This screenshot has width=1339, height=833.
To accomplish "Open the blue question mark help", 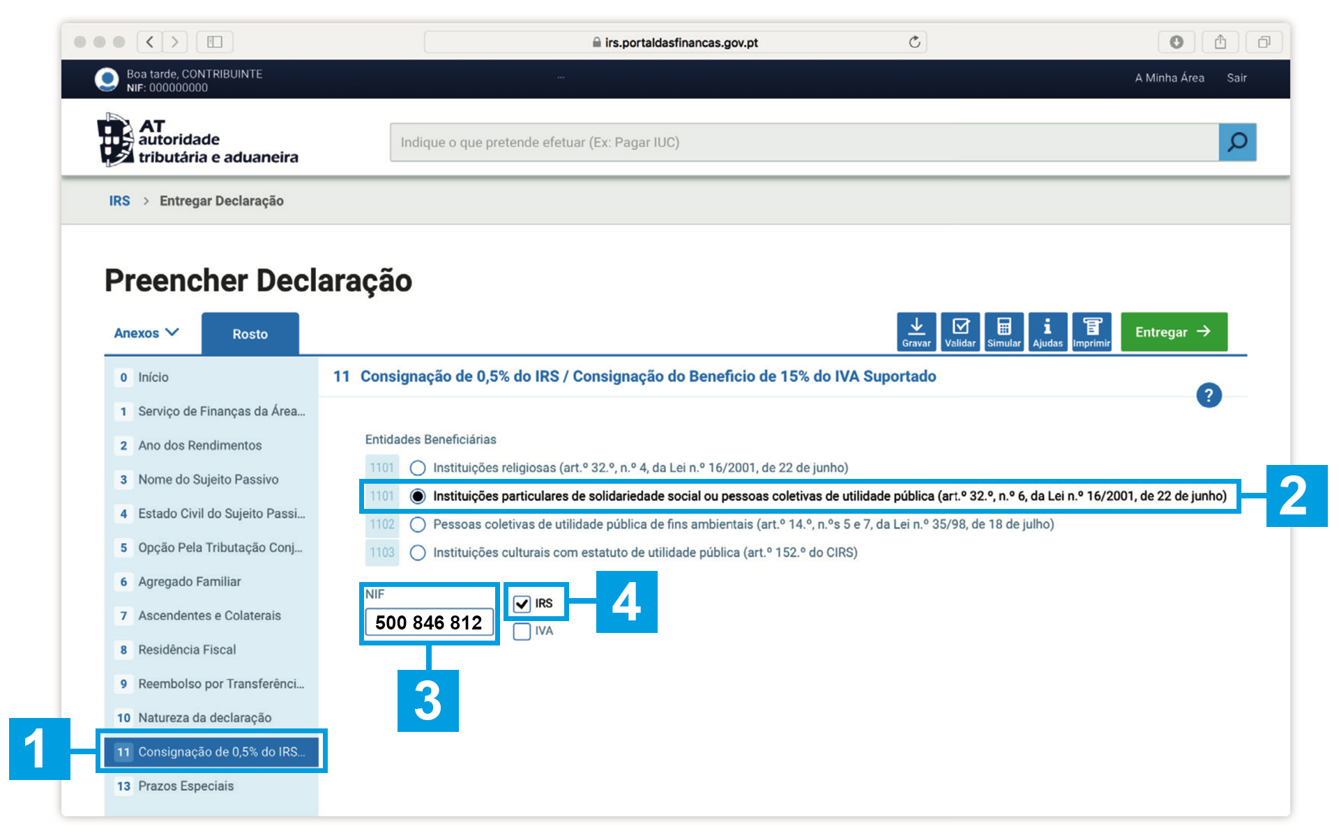I will (x=1209, y=395).
